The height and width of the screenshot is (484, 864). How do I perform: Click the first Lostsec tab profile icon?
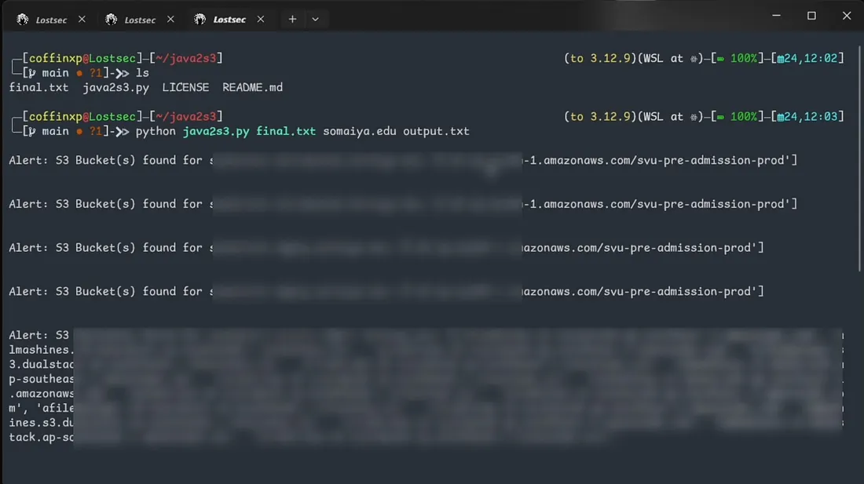pyautogui.click(x=23, y=20)
